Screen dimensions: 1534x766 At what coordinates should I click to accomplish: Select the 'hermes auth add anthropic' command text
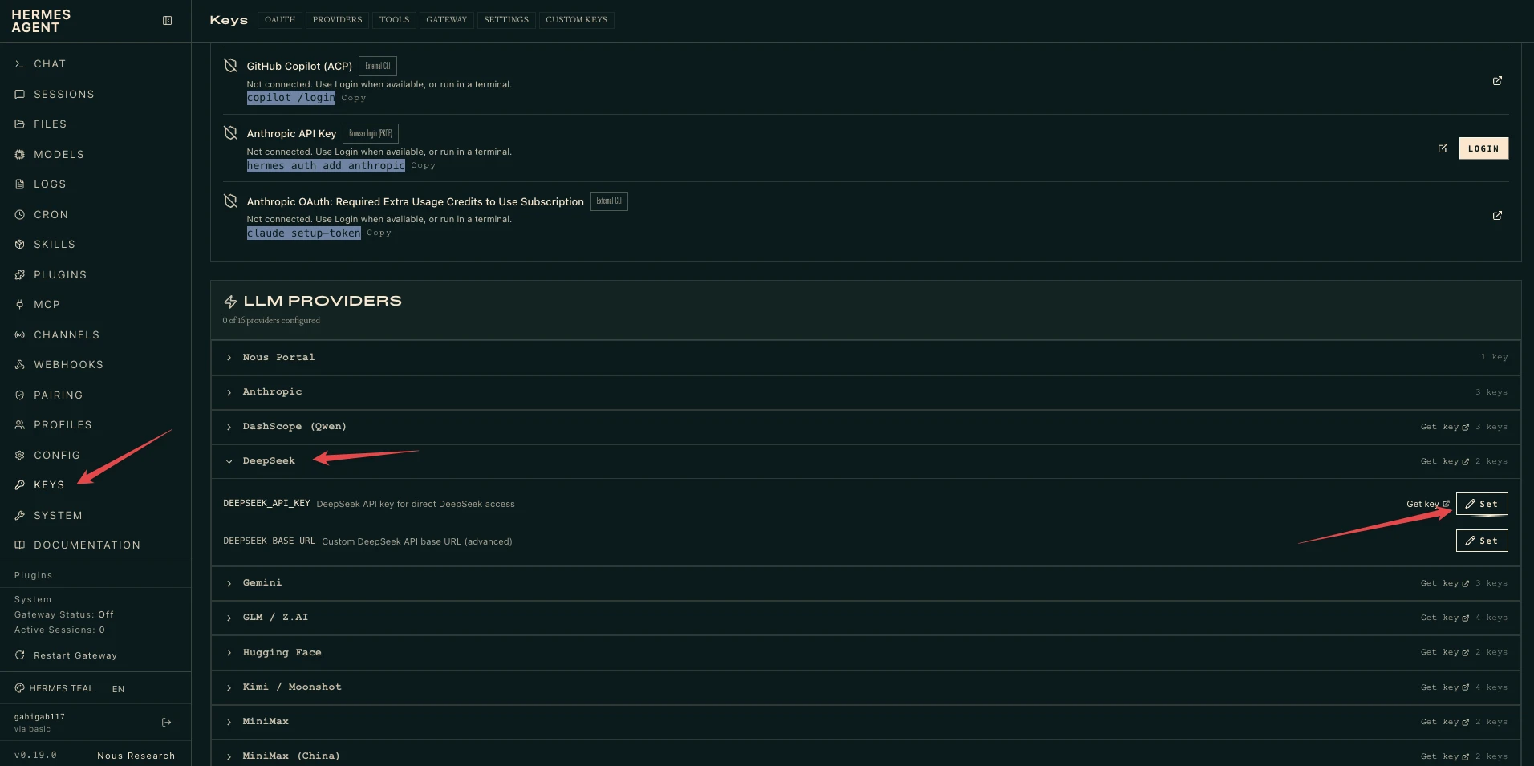pos(326,166)
